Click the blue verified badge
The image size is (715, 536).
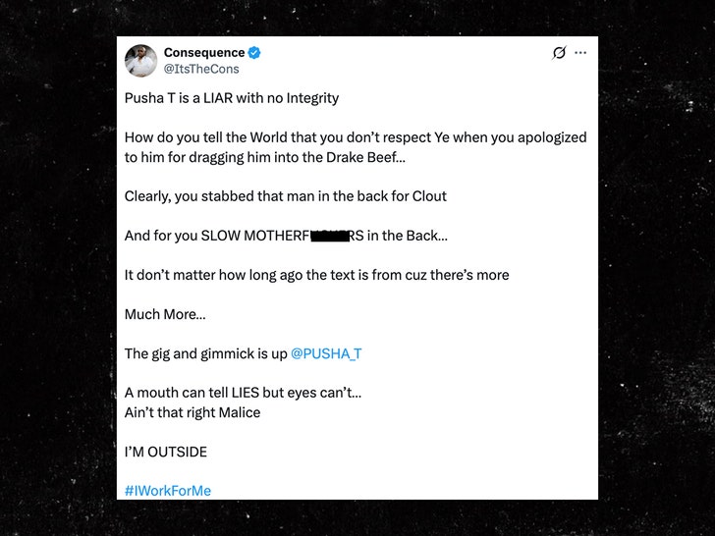(254, 53)
